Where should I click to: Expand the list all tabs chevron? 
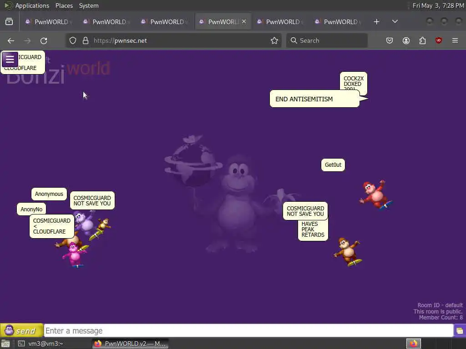coord(395,22)
